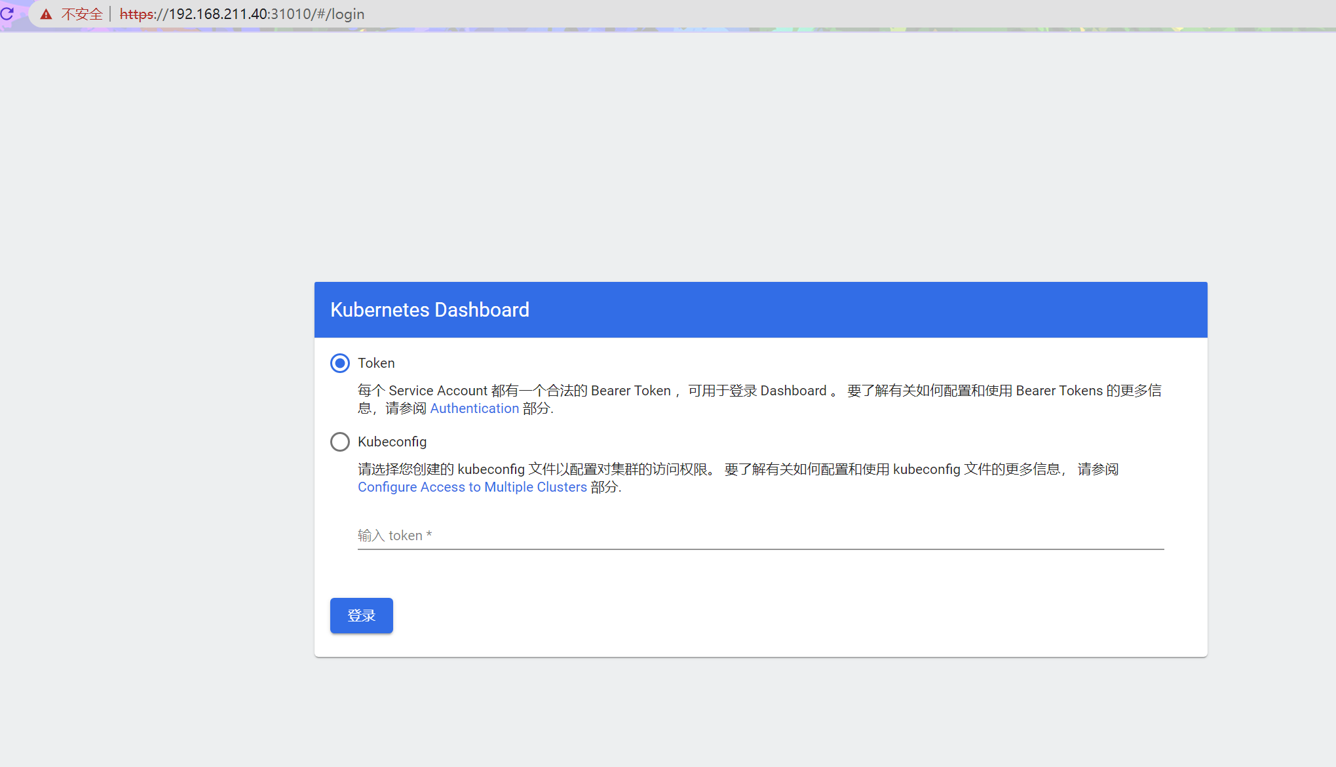Open Configure Access to Multiple Clusters link

pos(472,487)
